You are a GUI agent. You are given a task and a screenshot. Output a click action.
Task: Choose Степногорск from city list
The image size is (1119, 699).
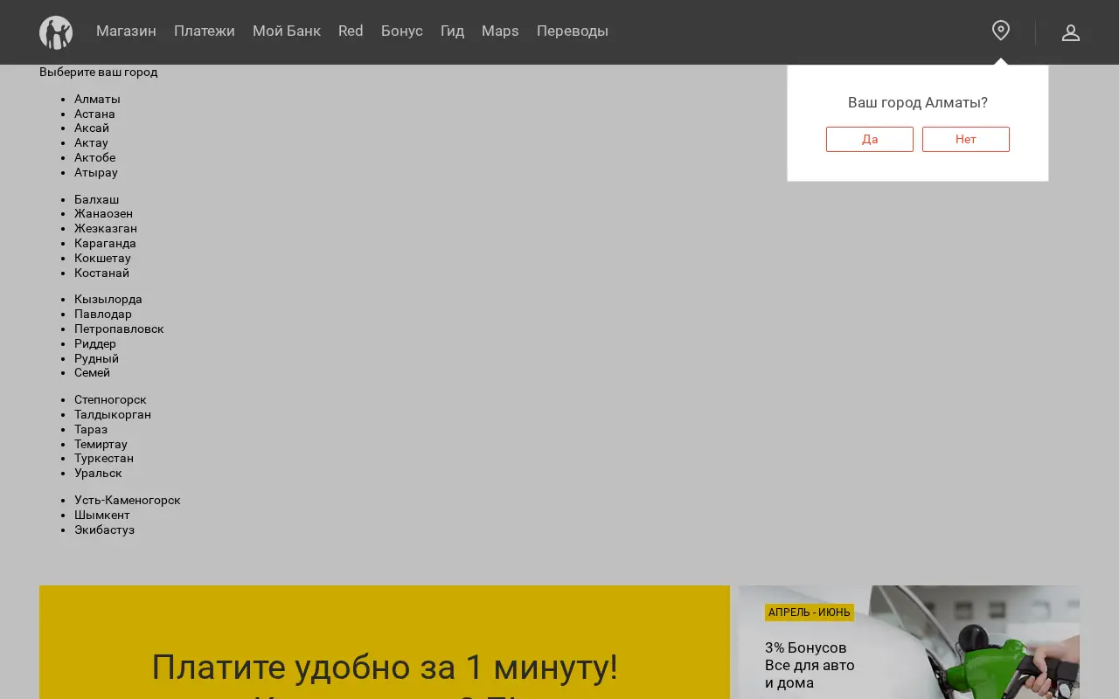point(110,399)
